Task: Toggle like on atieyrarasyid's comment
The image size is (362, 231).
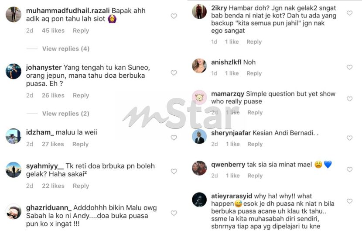Action: pyautogui.click(x=349, y=201)
